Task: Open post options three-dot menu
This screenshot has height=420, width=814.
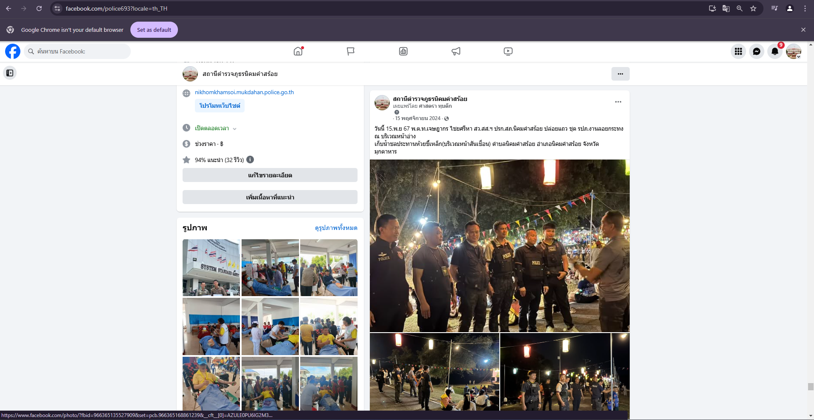Action: point(618,102)
